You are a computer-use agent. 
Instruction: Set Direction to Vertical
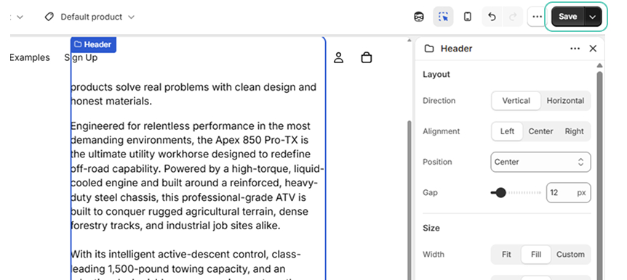pos(516,101)
